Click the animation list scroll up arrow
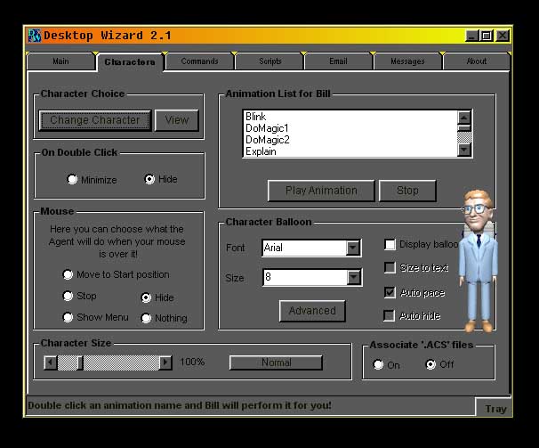The width and height of the screenshot is (539, 448). pyautogui.click(x=464, y=118)
